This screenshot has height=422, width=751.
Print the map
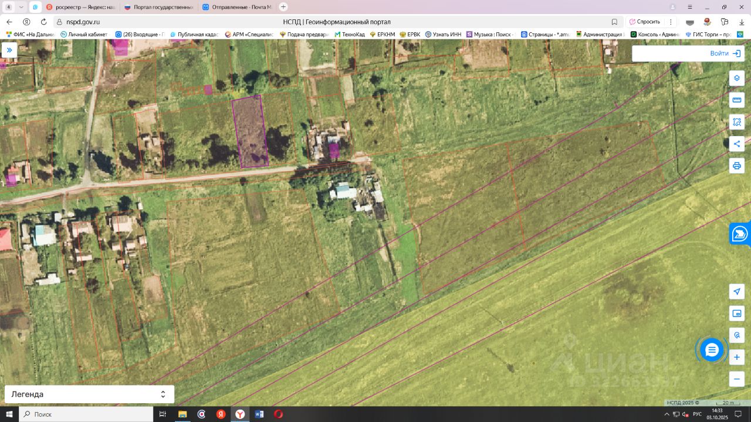click(x=737, y=165)
